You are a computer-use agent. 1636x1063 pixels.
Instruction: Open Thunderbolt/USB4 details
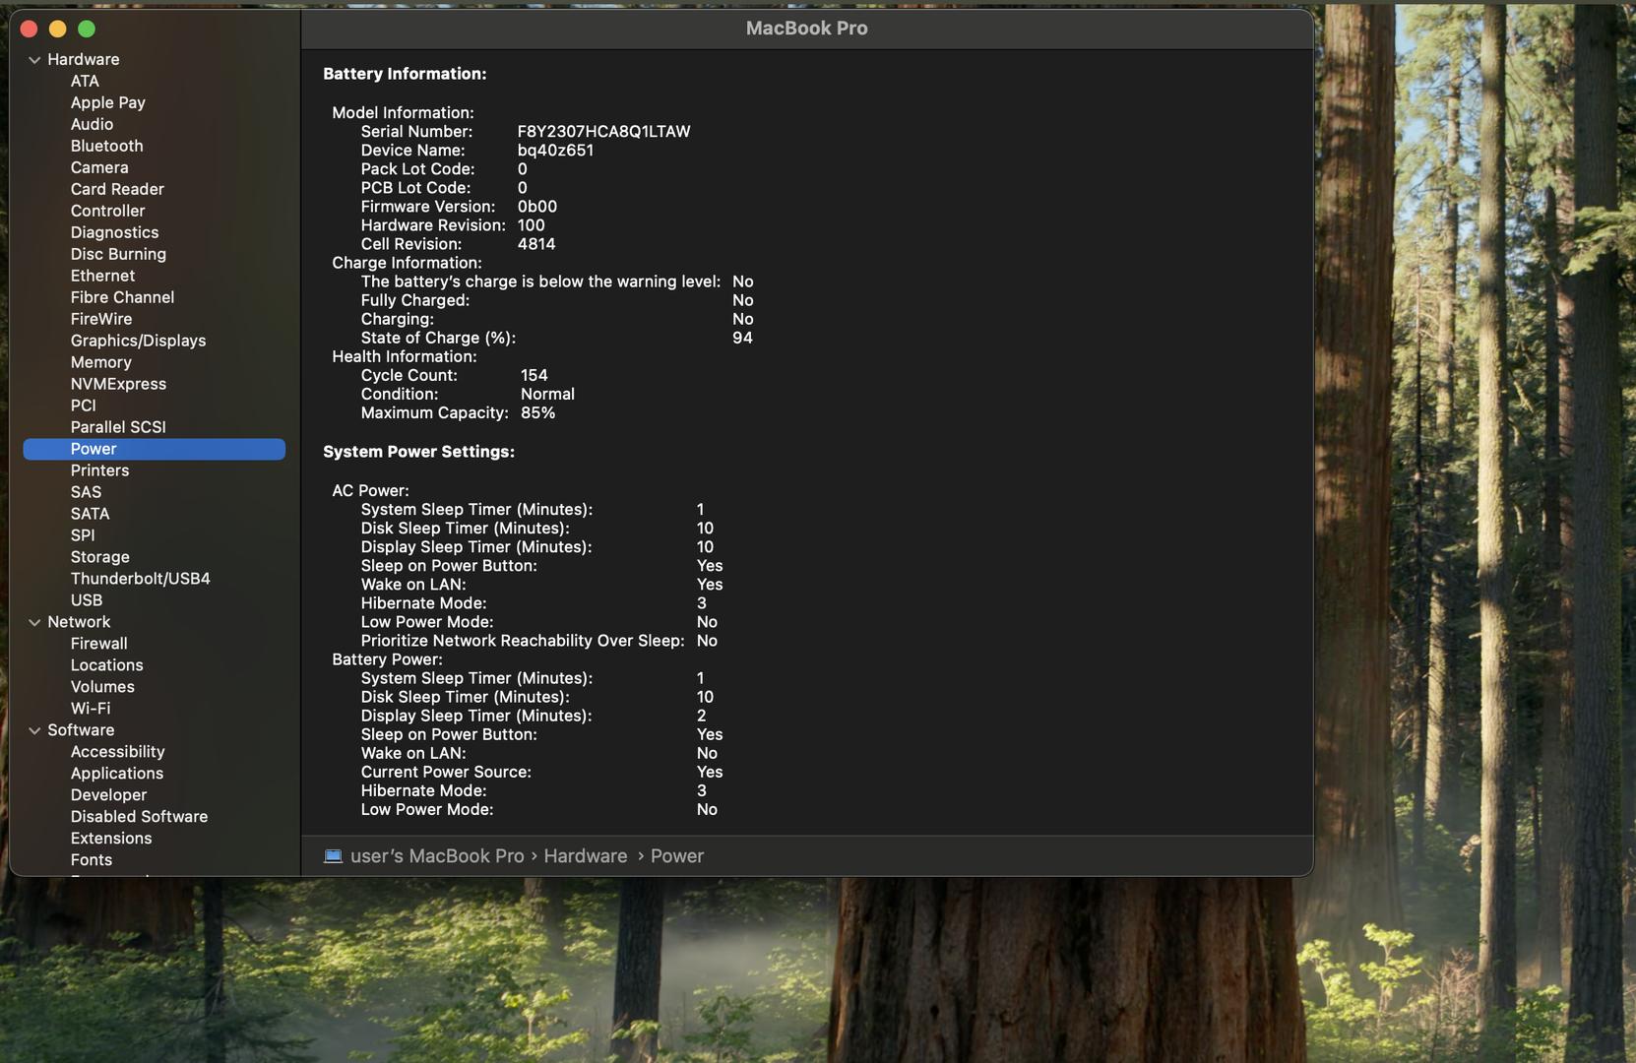[140, 579]
